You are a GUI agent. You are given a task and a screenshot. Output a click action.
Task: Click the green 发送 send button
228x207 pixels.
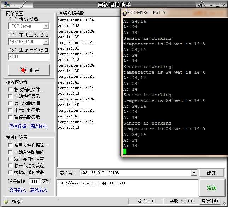(x=212, y=188)
